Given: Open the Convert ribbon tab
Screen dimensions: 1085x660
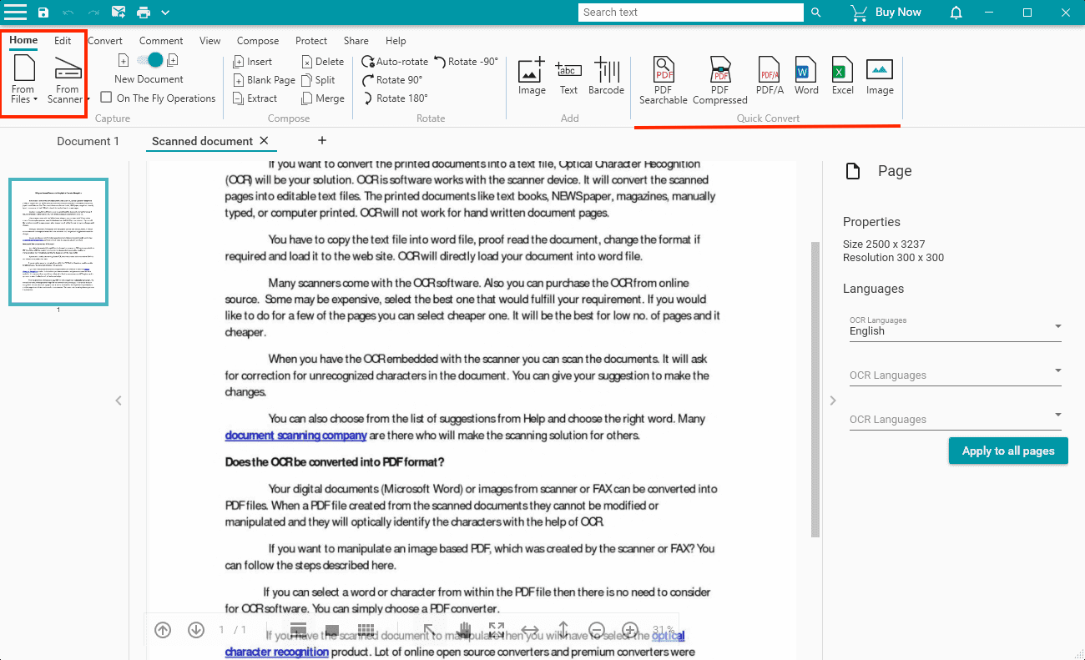Looking at the screenshot, I should click(105, 41).
